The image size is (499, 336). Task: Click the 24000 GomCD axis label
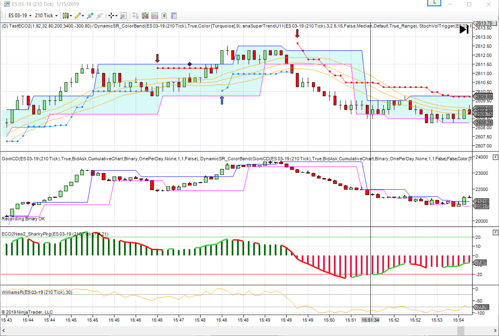(x=482, y=157)
